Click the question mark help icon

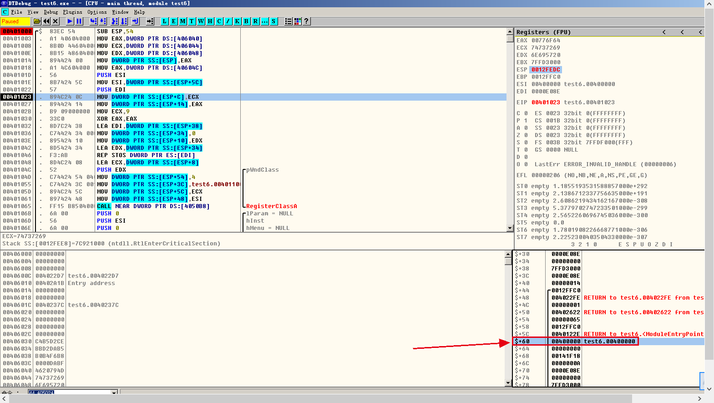307,21
